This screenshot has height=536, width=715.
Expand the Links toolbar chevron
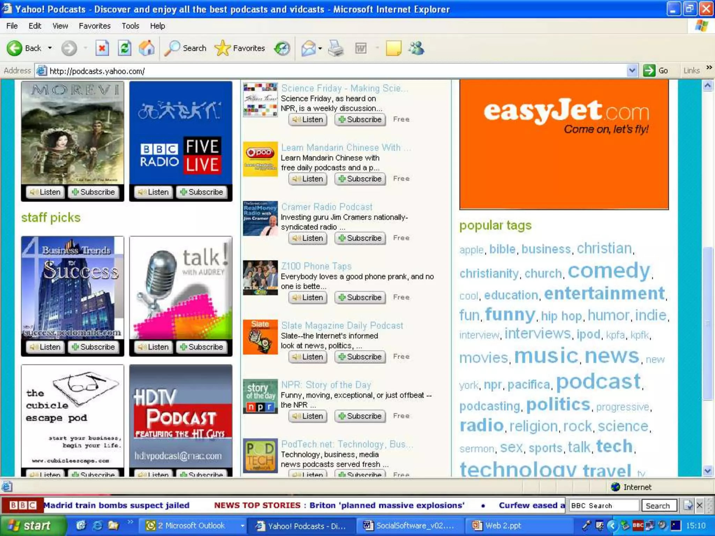[x=709, y=67]
